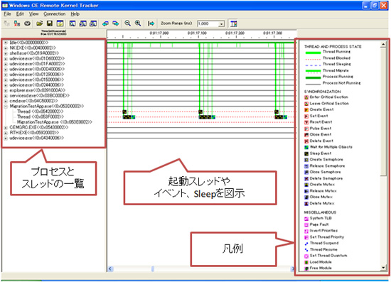391x282 pixels.
Task: Click the right-pointing arrows toolbar icon
Action: pyautogui.click(x=115, y=23)
